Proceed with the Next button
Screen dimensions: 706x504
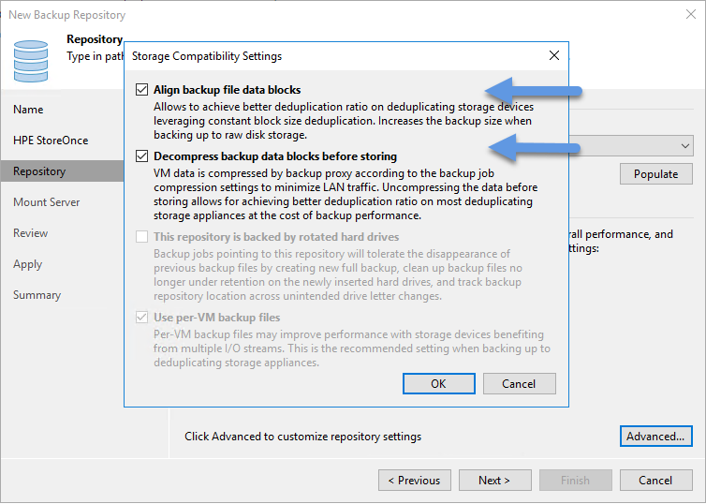coord(494,481)
